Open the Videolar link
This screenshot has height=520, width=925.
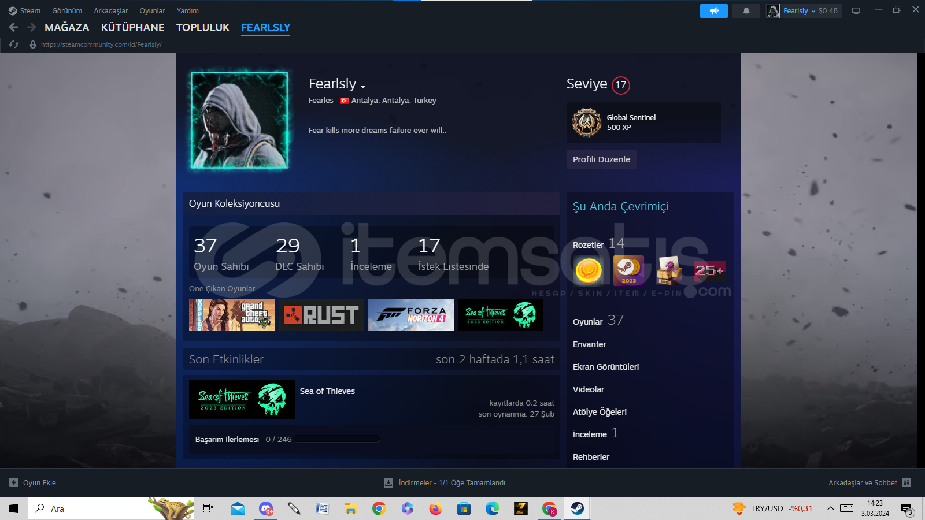tap(589, 389)
